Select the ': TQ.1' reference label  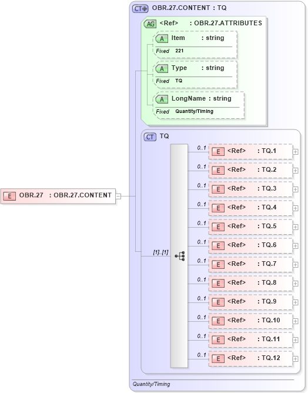tap(267, 151)
